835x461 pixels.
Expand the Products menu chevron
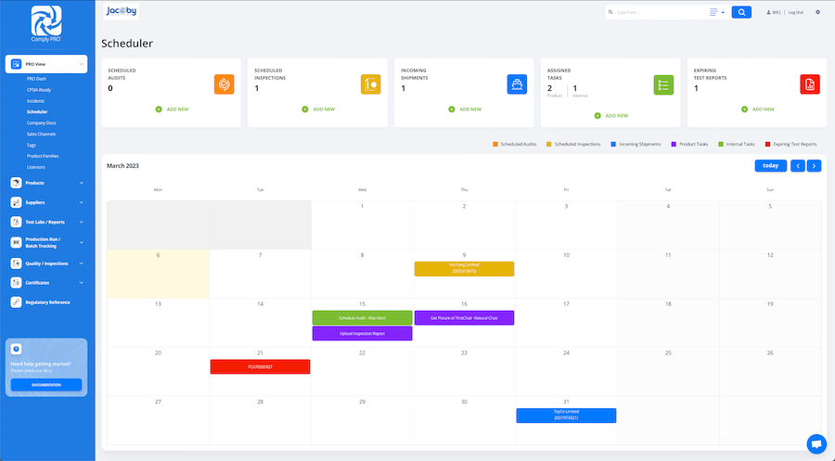pos(82,183)
